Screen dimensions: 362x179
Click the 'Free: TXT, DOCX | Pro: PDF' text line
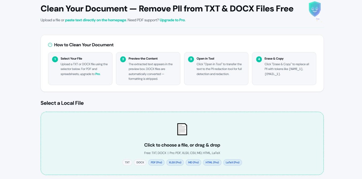click(182, 153)
